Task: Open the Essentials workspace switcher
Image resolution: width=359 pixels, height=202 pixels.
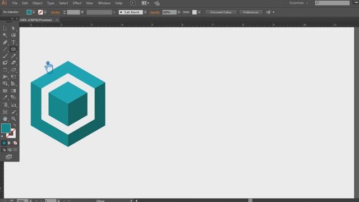Action: 299,3
